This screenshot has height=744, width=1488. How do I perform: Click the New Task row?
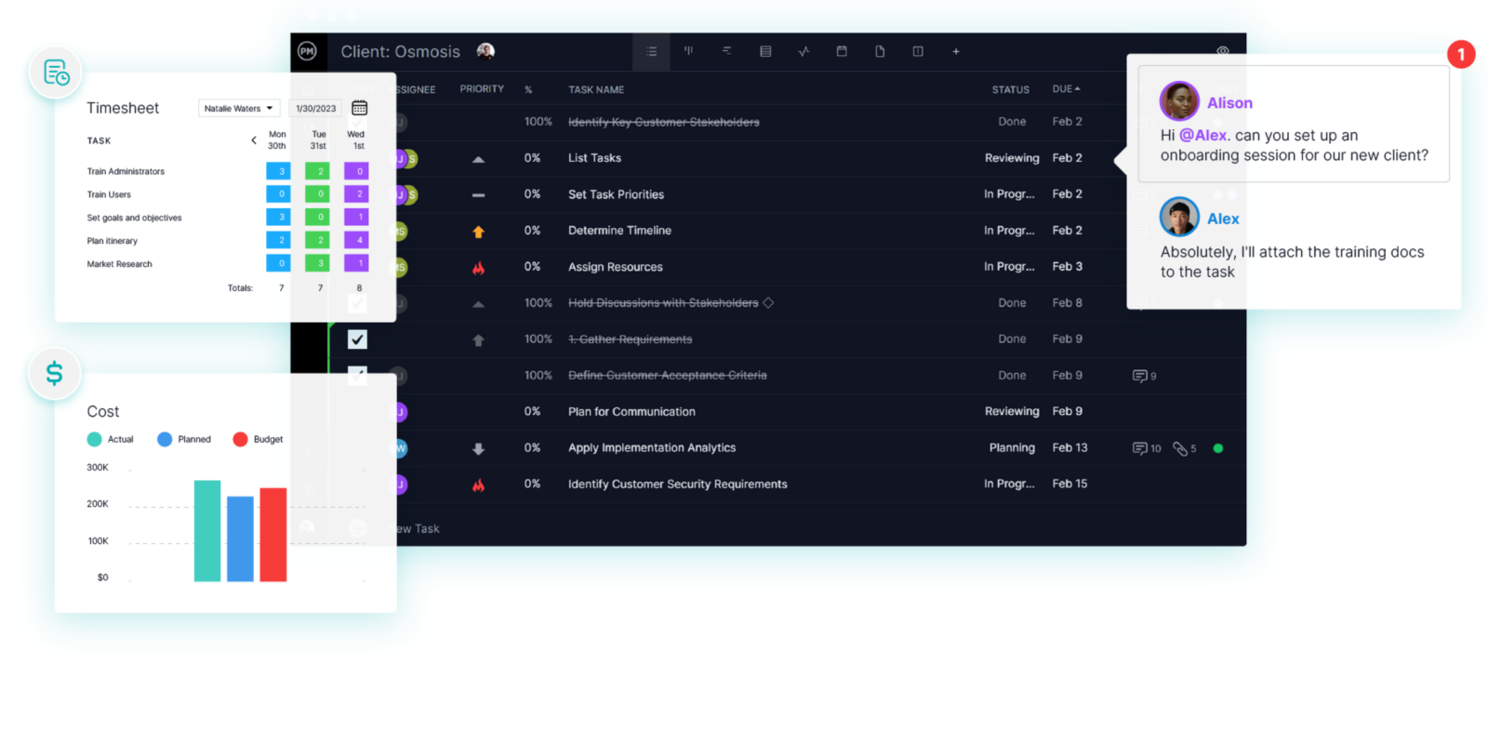click(x=416, y=528)
